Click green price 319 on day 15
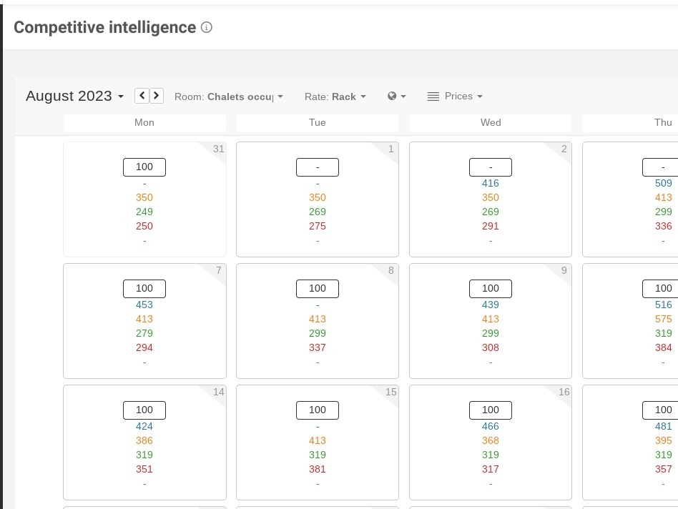The image size is (678, 509). [x=318, y=455]
